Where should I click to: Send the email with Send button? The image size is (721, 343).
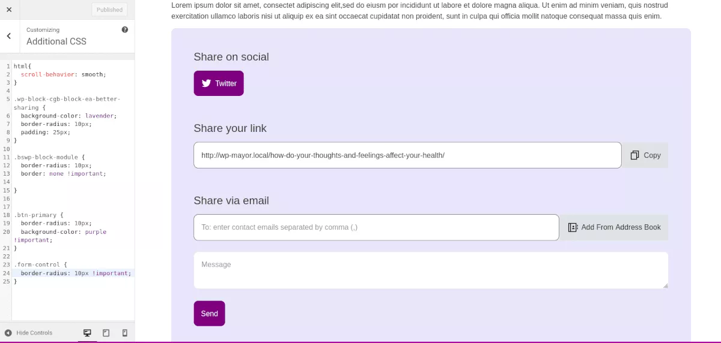[x=209, y=314]
